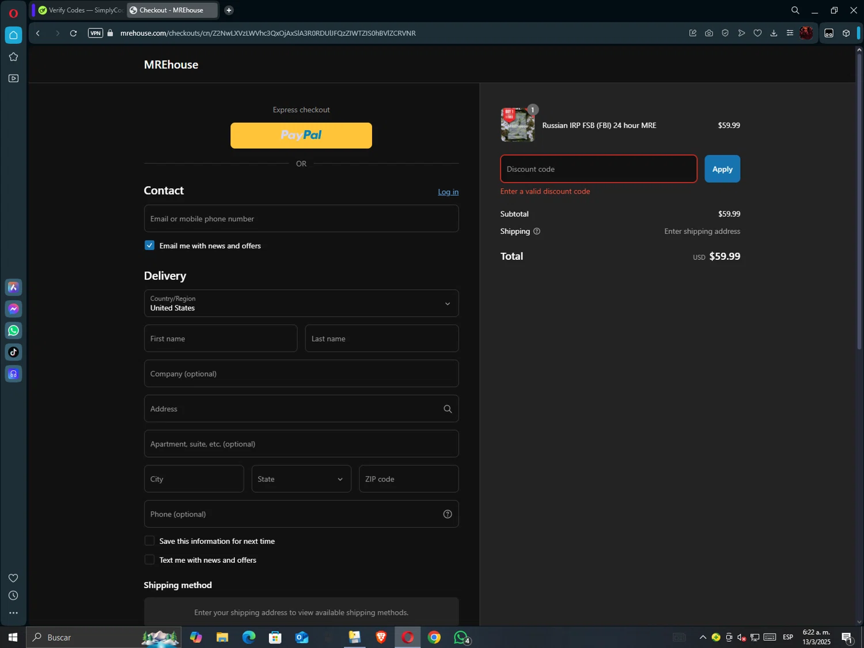
Task: Click the ZIP code field
Action: coord(409,479)
